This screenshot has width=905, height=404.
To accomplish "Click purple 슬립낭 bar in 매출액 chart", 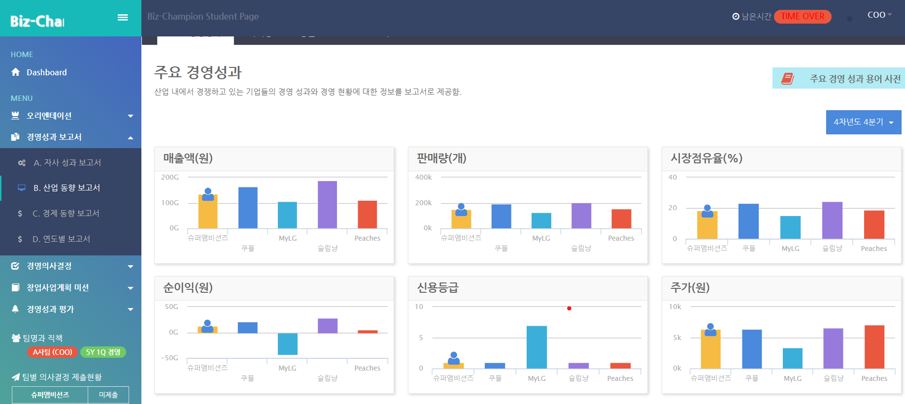I will click(327, 204).
